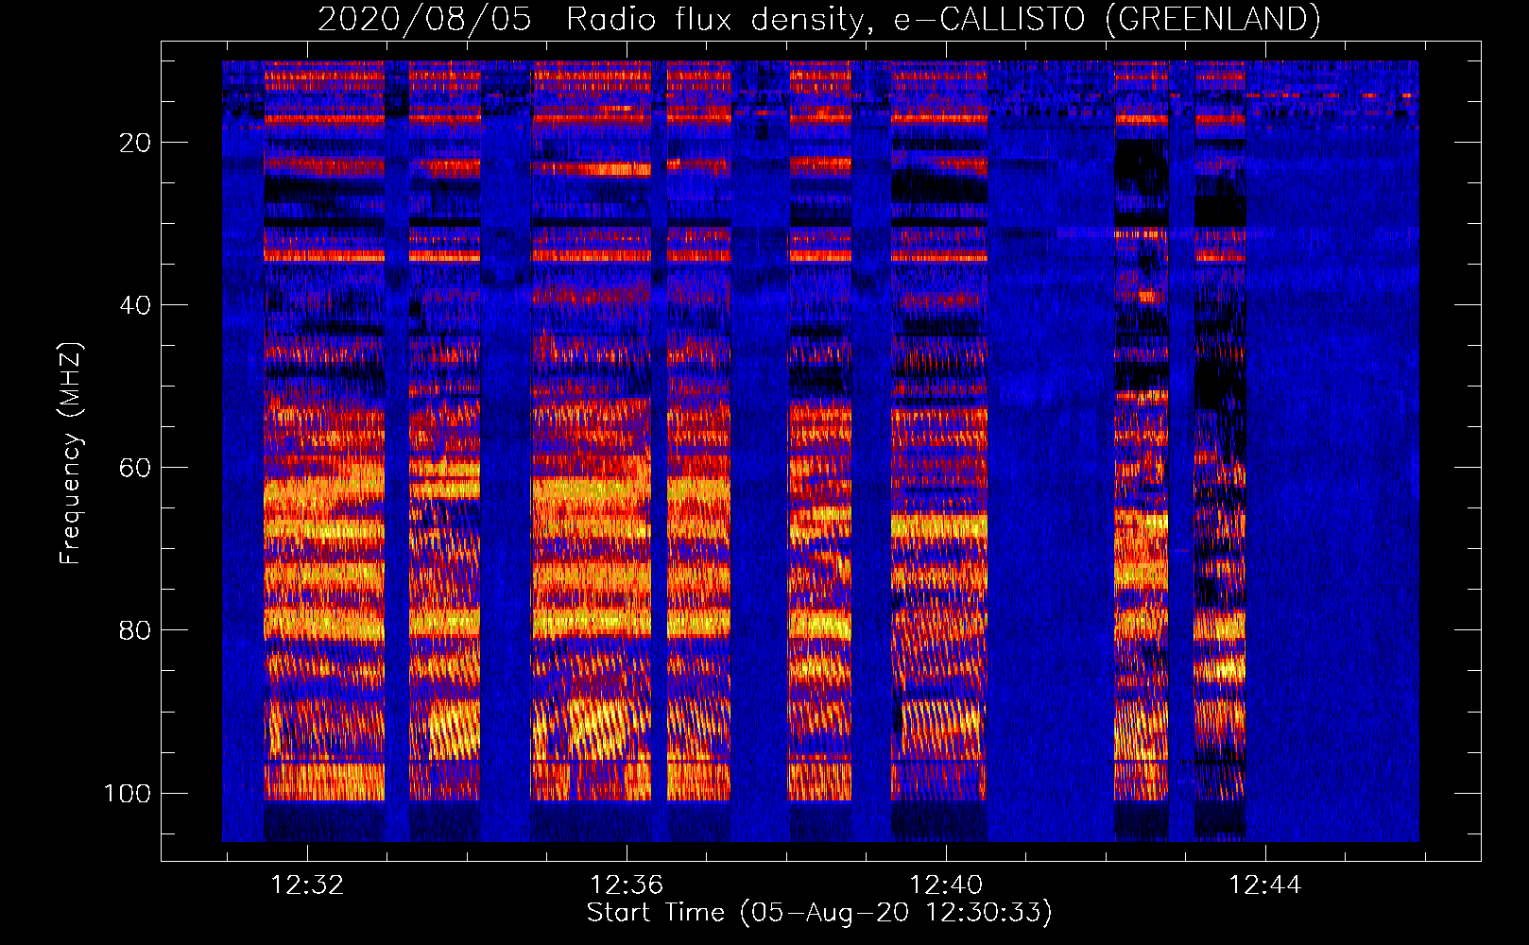Click the plot title '2020/08/05 Radio flux density'
The width and height of the screenshot is (1529, 945).
click(x=818, y=20)
